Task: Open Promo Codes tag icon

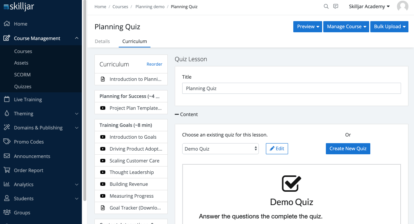Action: pyautogui.click(x=7, y=142)
